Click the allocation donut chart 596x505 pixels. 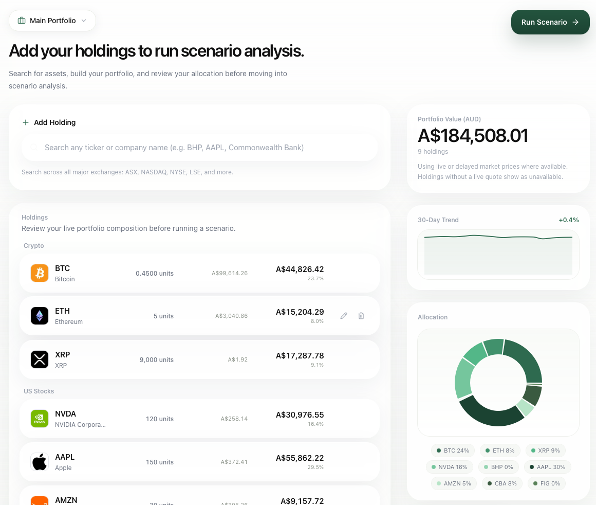498,383
